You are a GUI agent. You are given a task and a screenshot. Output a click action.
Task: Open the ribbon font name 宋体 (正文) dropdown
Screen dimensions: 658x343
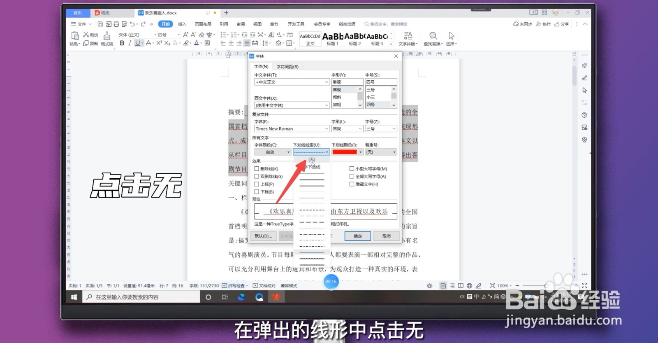pos(137,35)
